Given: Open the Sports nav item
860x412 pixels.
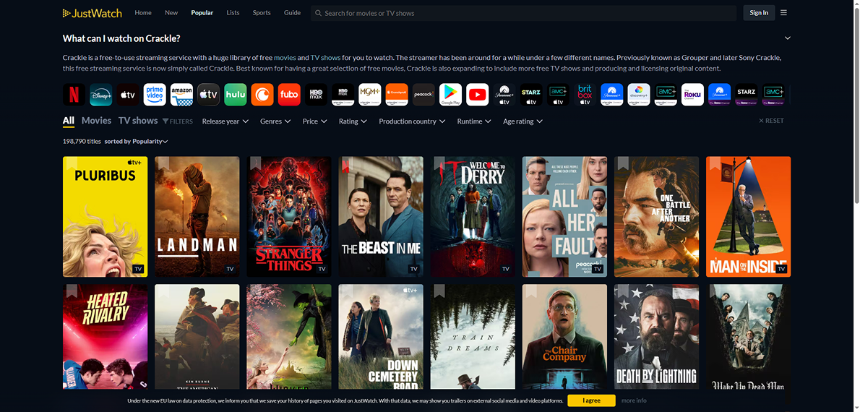Looking at the screenshot, I should [x=262, y=12].
